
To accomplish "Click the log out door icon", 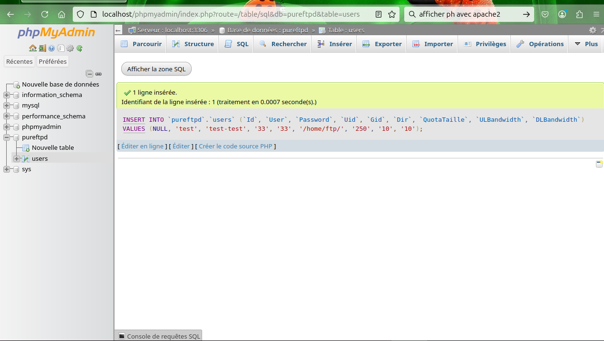I will (x=42, y=48).
